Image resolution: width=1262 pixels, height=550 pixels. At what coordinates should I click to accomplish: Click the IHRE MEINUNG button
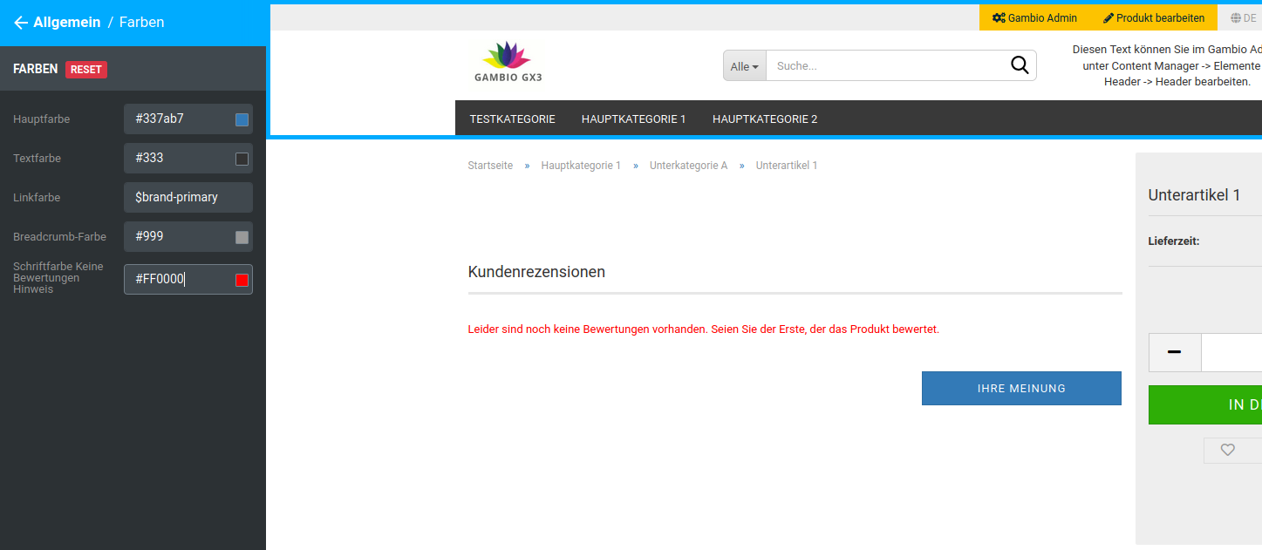pyautogui.click(x=1020, y=388)
